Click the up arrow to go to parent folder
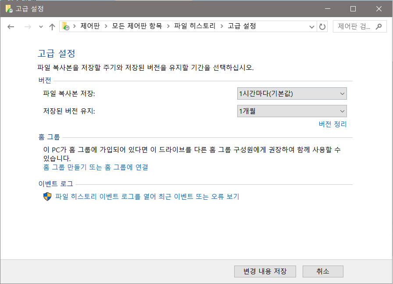Viewport: 393px width, 284px height. (x=52, y=26)
